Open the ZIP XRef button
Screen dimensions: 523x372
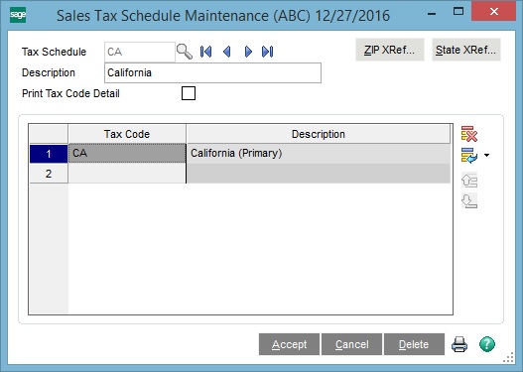click(x=390, y=50)
